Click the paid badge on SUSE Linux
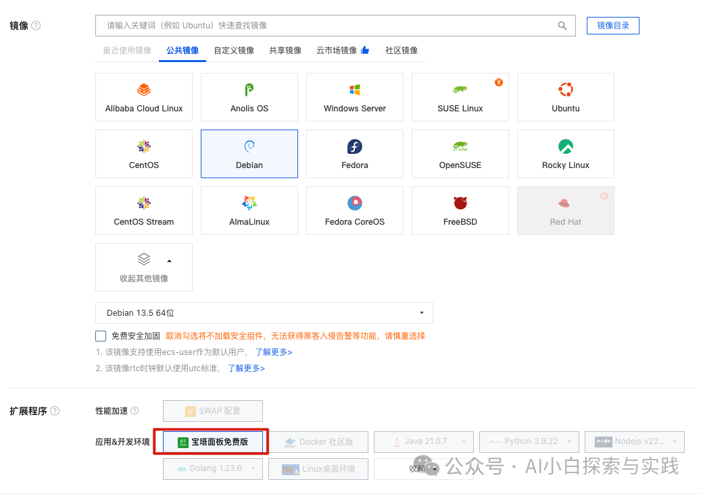This screenshot has height=494, width=701. [499, 82]
